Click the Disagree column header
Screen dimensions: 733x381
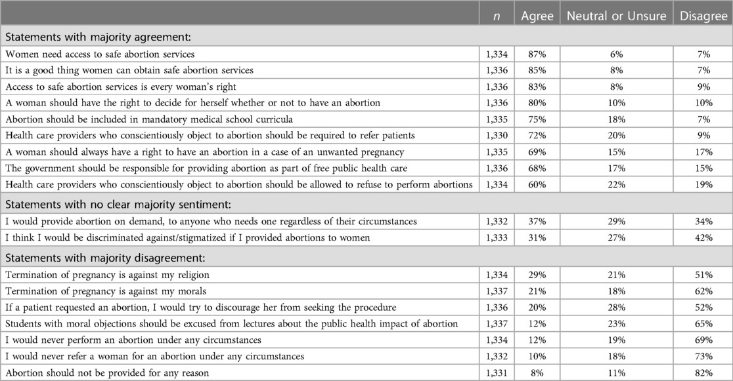pos(703,16)
